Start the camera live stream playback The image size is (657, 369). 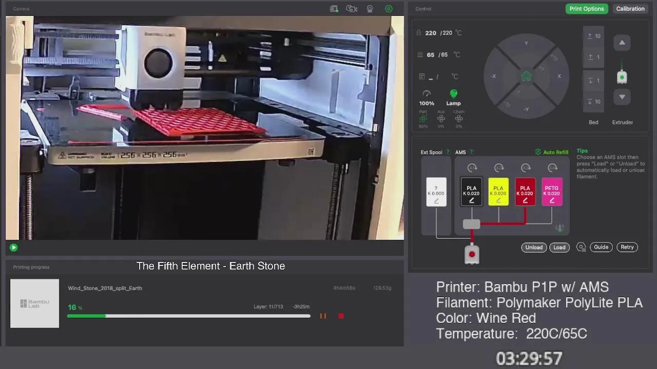(x=14, y=248)
